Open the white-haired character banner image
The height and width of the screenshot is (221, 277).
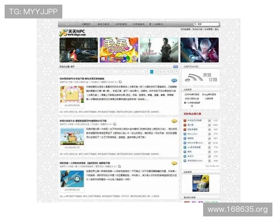[199, 50]
